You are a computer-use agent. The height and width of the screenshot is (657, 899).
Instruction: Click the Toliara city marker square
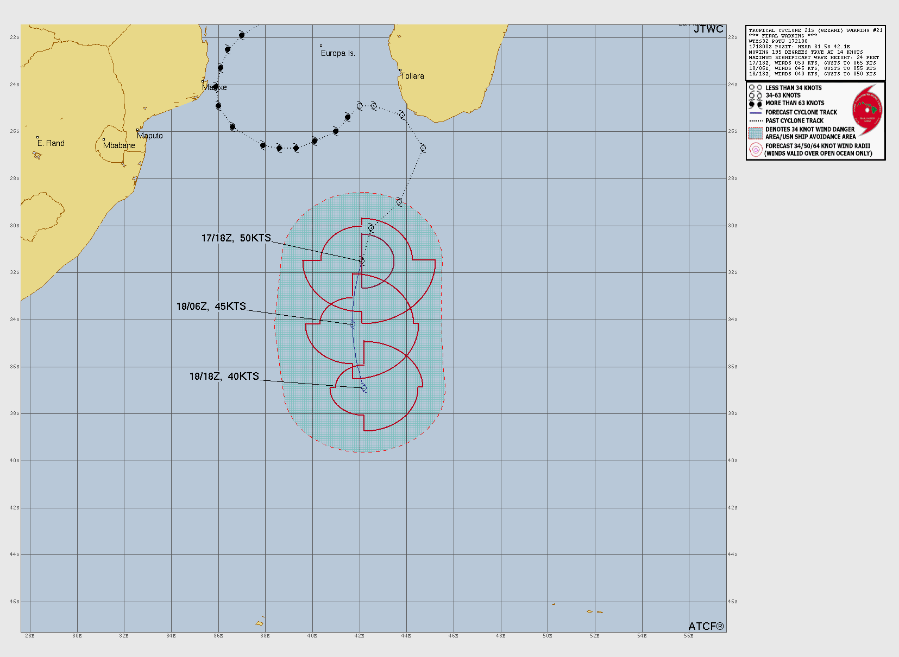coord(400,71)
